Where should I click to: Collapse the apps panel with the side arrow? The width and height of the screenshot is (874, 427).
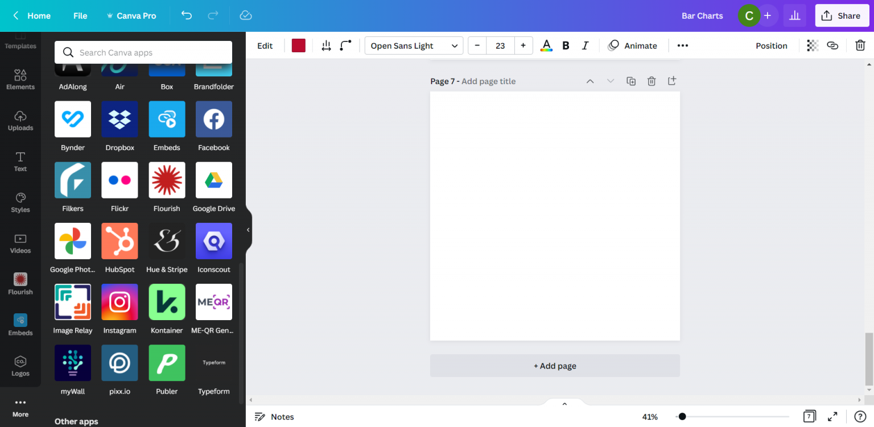[248, 230]
